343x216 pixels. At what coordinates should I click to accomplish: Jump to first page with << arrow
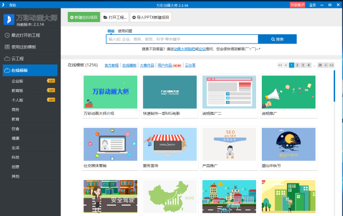pos(280,65)
